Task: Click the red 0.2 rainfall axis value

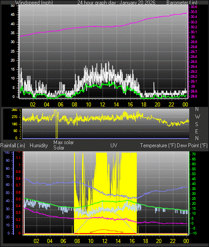Action: pyautogui.click(x=18, y=220)
